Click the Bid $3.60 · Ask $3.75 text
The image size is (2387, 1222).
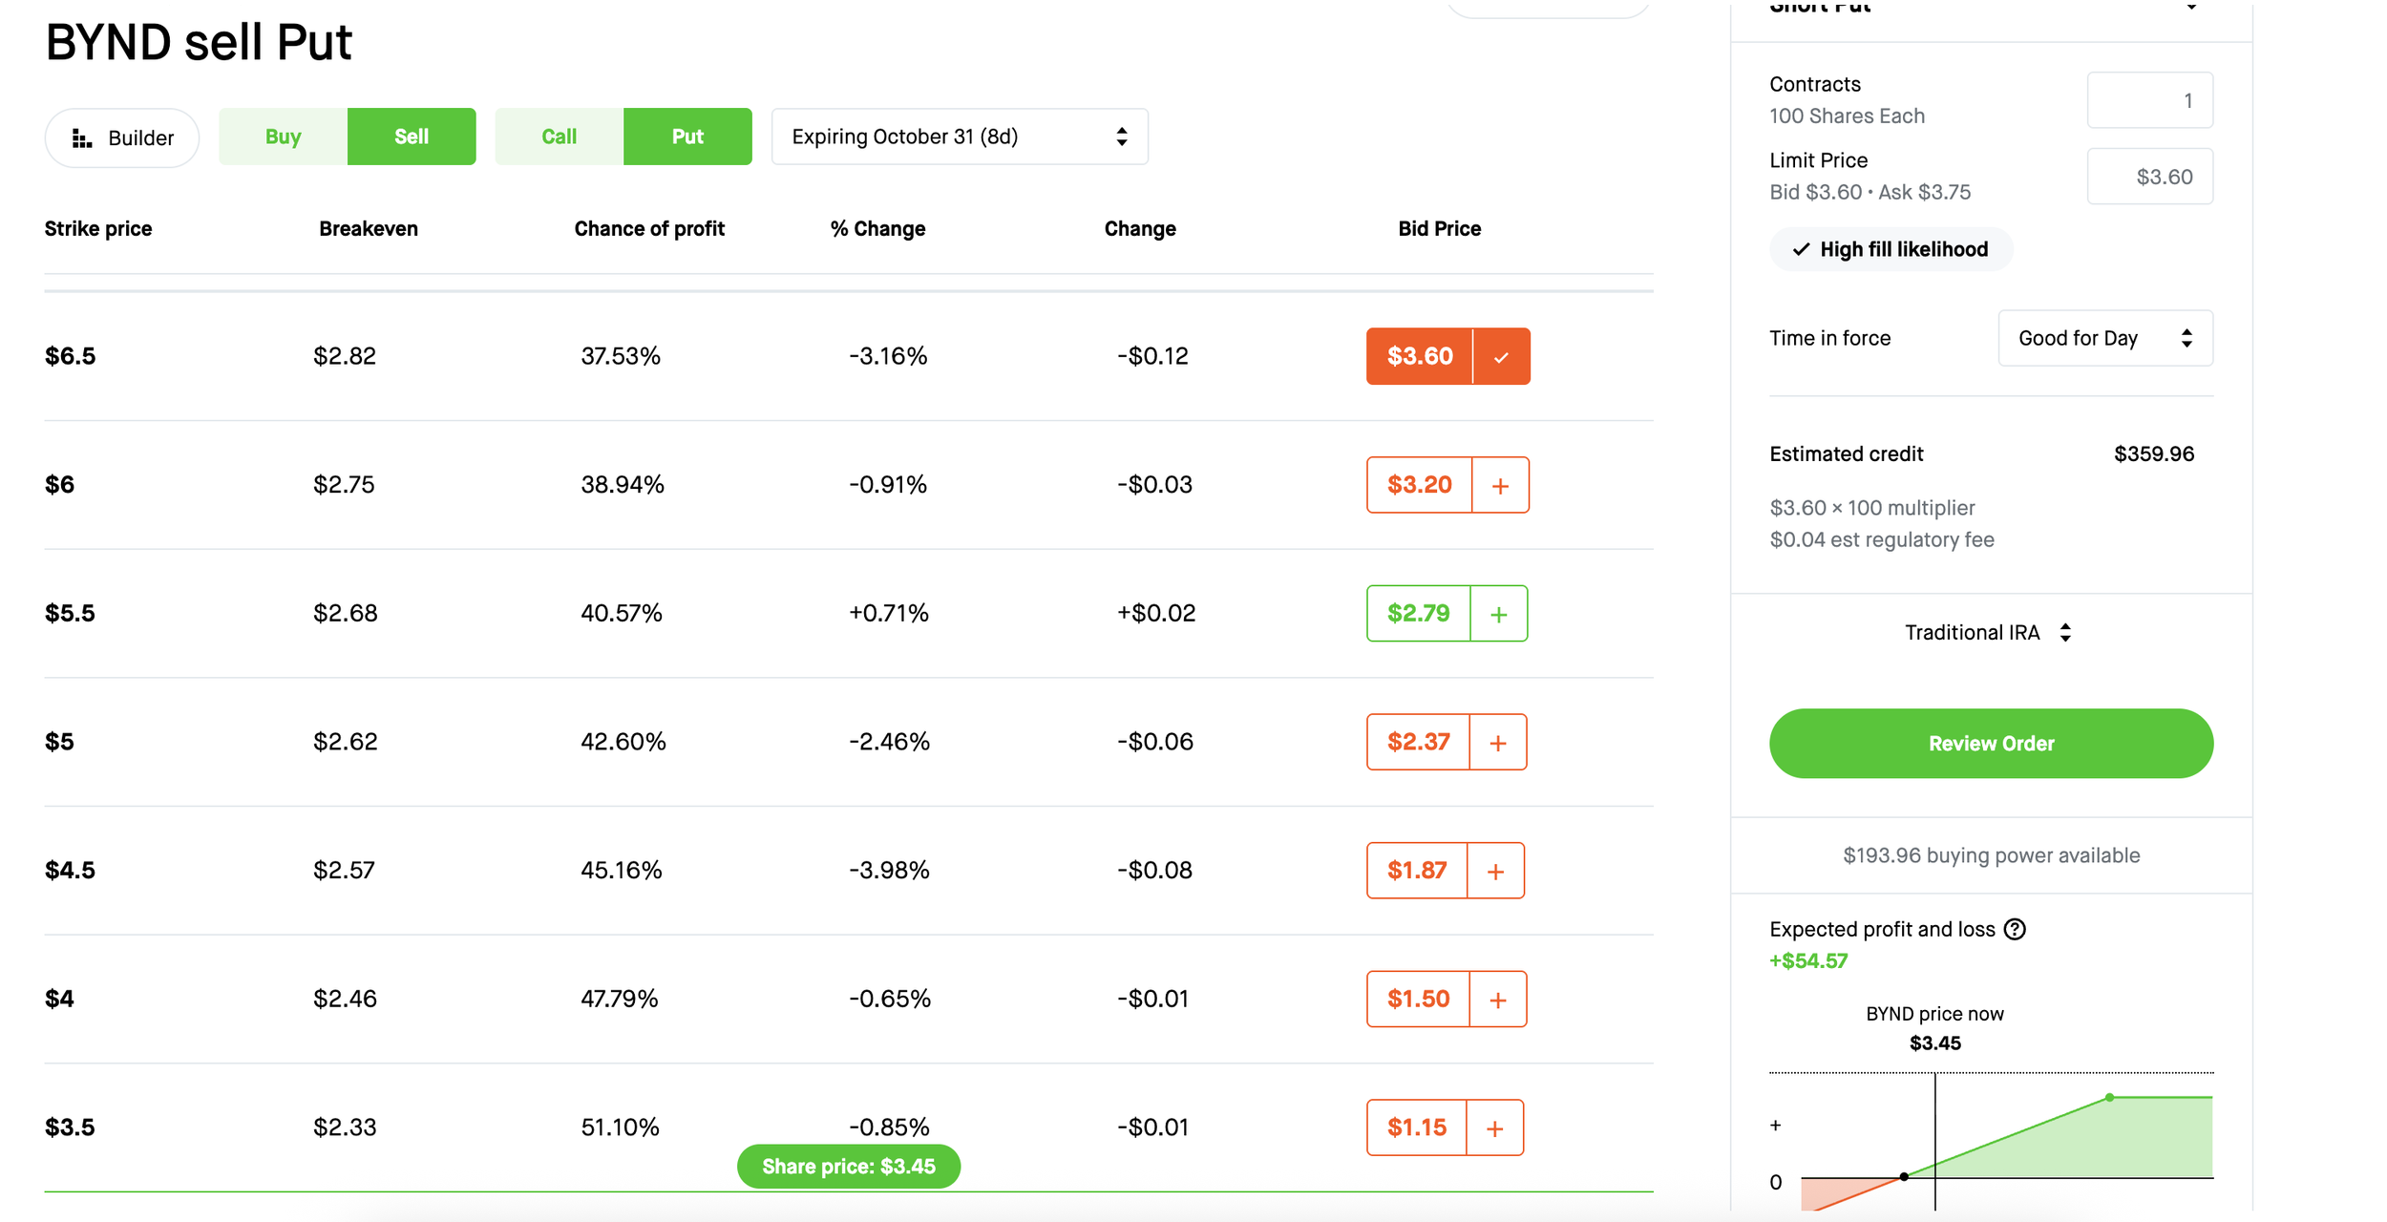click(1869, 193)
